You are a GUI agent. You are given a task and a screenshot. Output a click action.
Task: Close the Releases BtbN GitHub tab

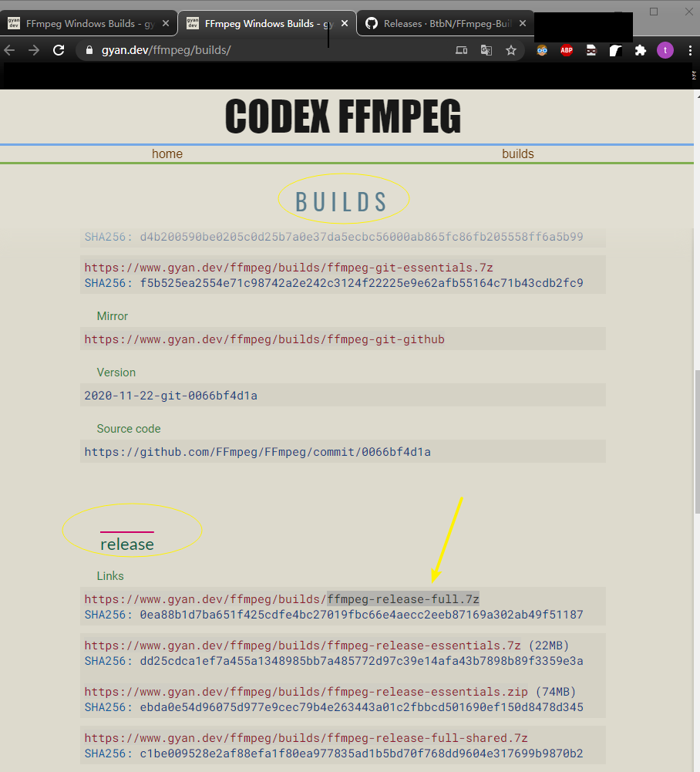coord(523,24)
